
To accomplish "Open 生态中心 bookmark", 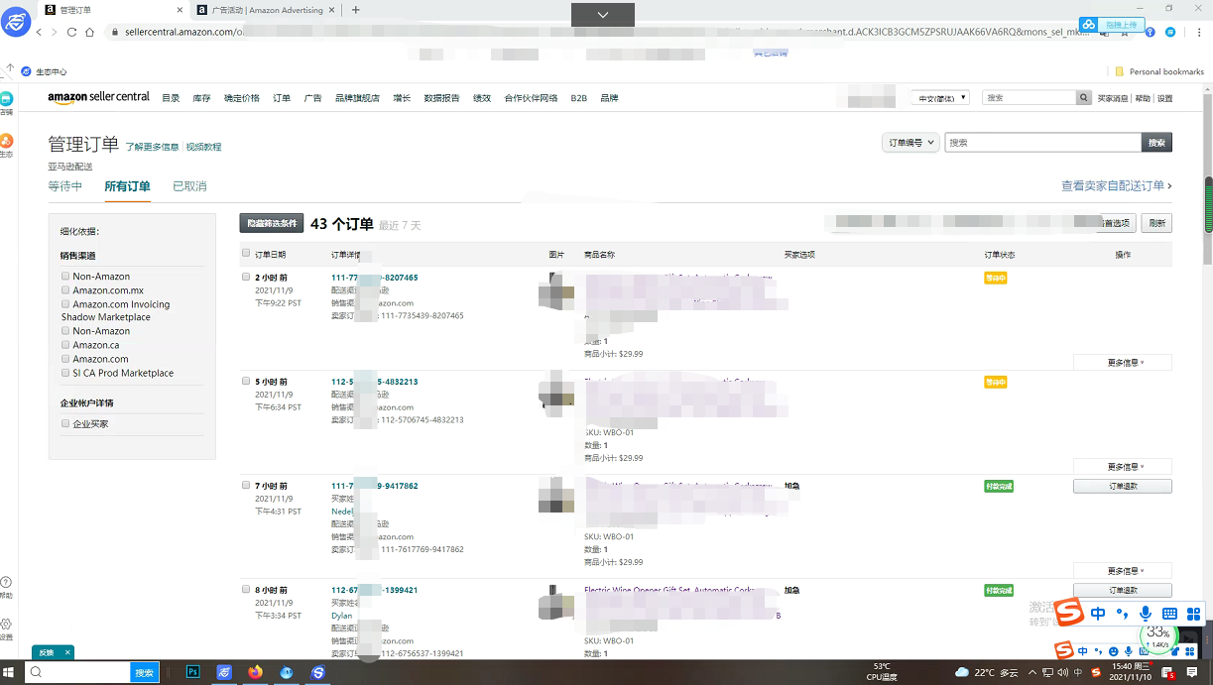I will 45,71.
